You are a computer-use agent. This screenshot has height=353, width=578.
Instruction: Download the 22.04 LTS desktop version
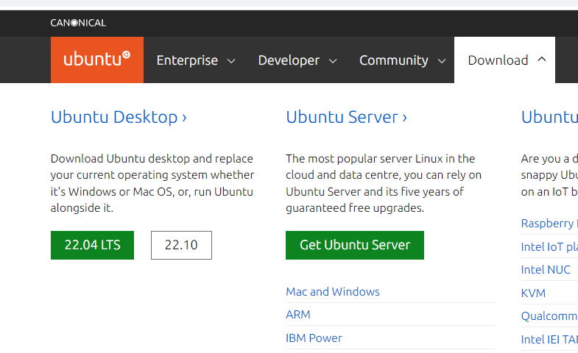point(93,245)
